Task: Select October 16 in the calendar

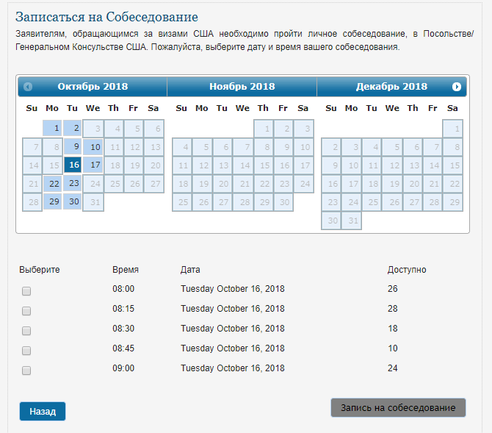Action: click(73, 165)
